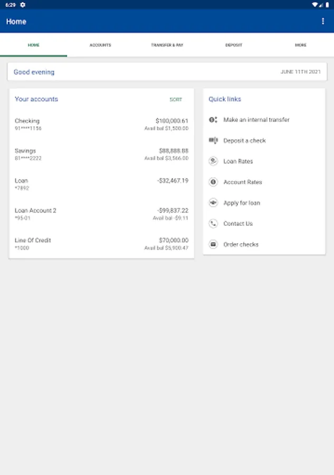Go to the Deposit tab
334x475 pixels.
[234, 45]
